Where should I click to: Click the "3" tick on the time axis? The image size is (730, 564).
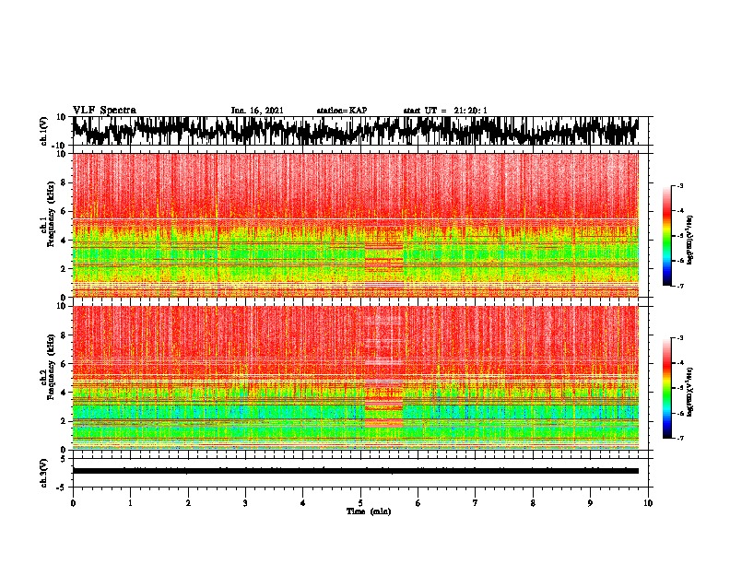point(245,503)
